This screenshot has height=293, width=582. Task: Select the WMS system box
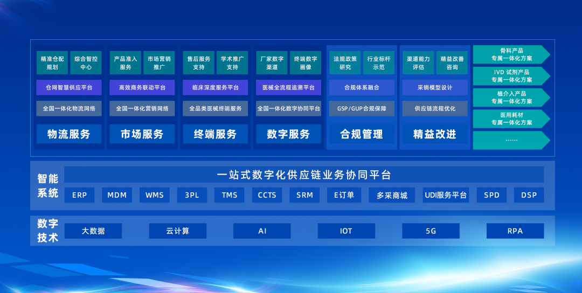point(154,195)
